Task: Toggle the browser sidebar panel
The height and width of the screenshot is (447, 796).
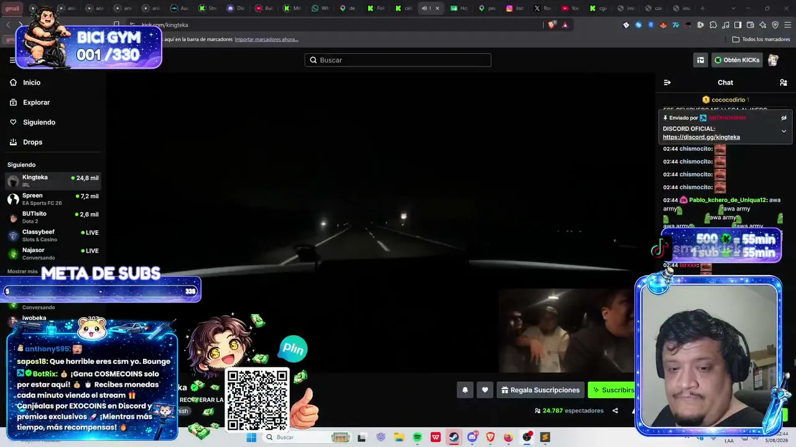Action: [x=738, y=25]
